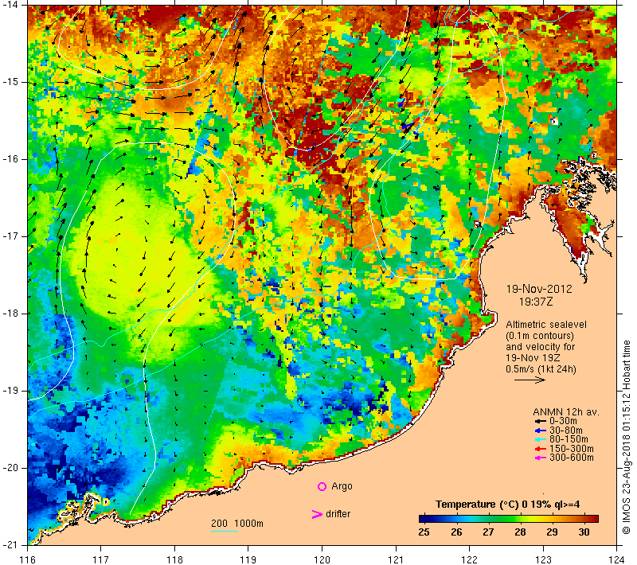637x565 pixels.
Task: Click the latitude axis label -15
Action: pos(10,82)
